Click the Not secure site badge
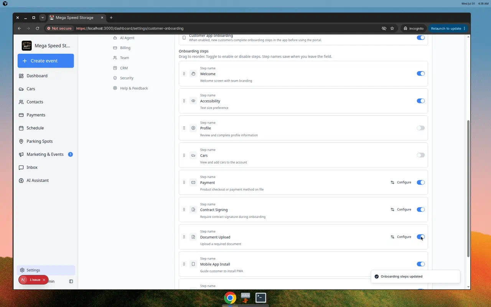 click(59, 28)
